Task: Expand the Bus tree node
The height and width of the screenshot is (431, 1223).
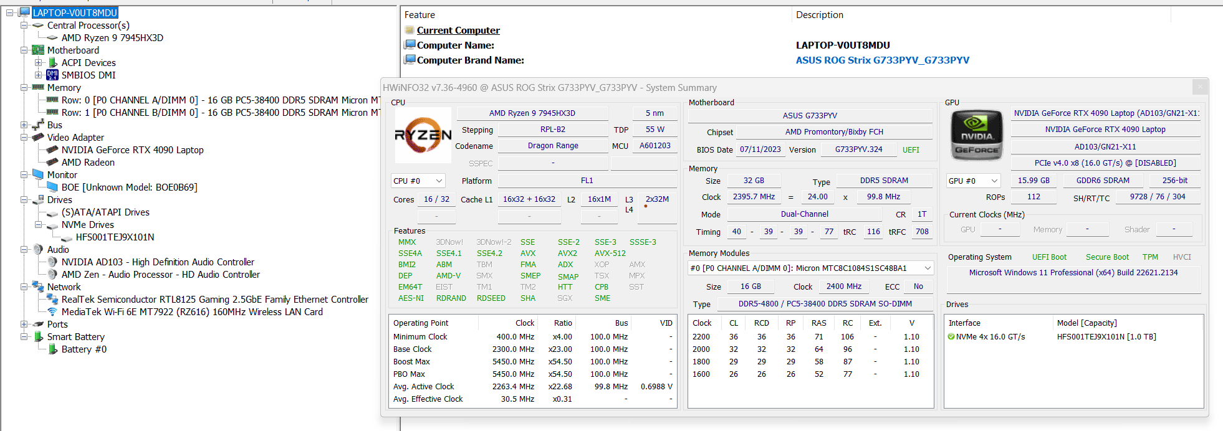Action: point(24,125)
